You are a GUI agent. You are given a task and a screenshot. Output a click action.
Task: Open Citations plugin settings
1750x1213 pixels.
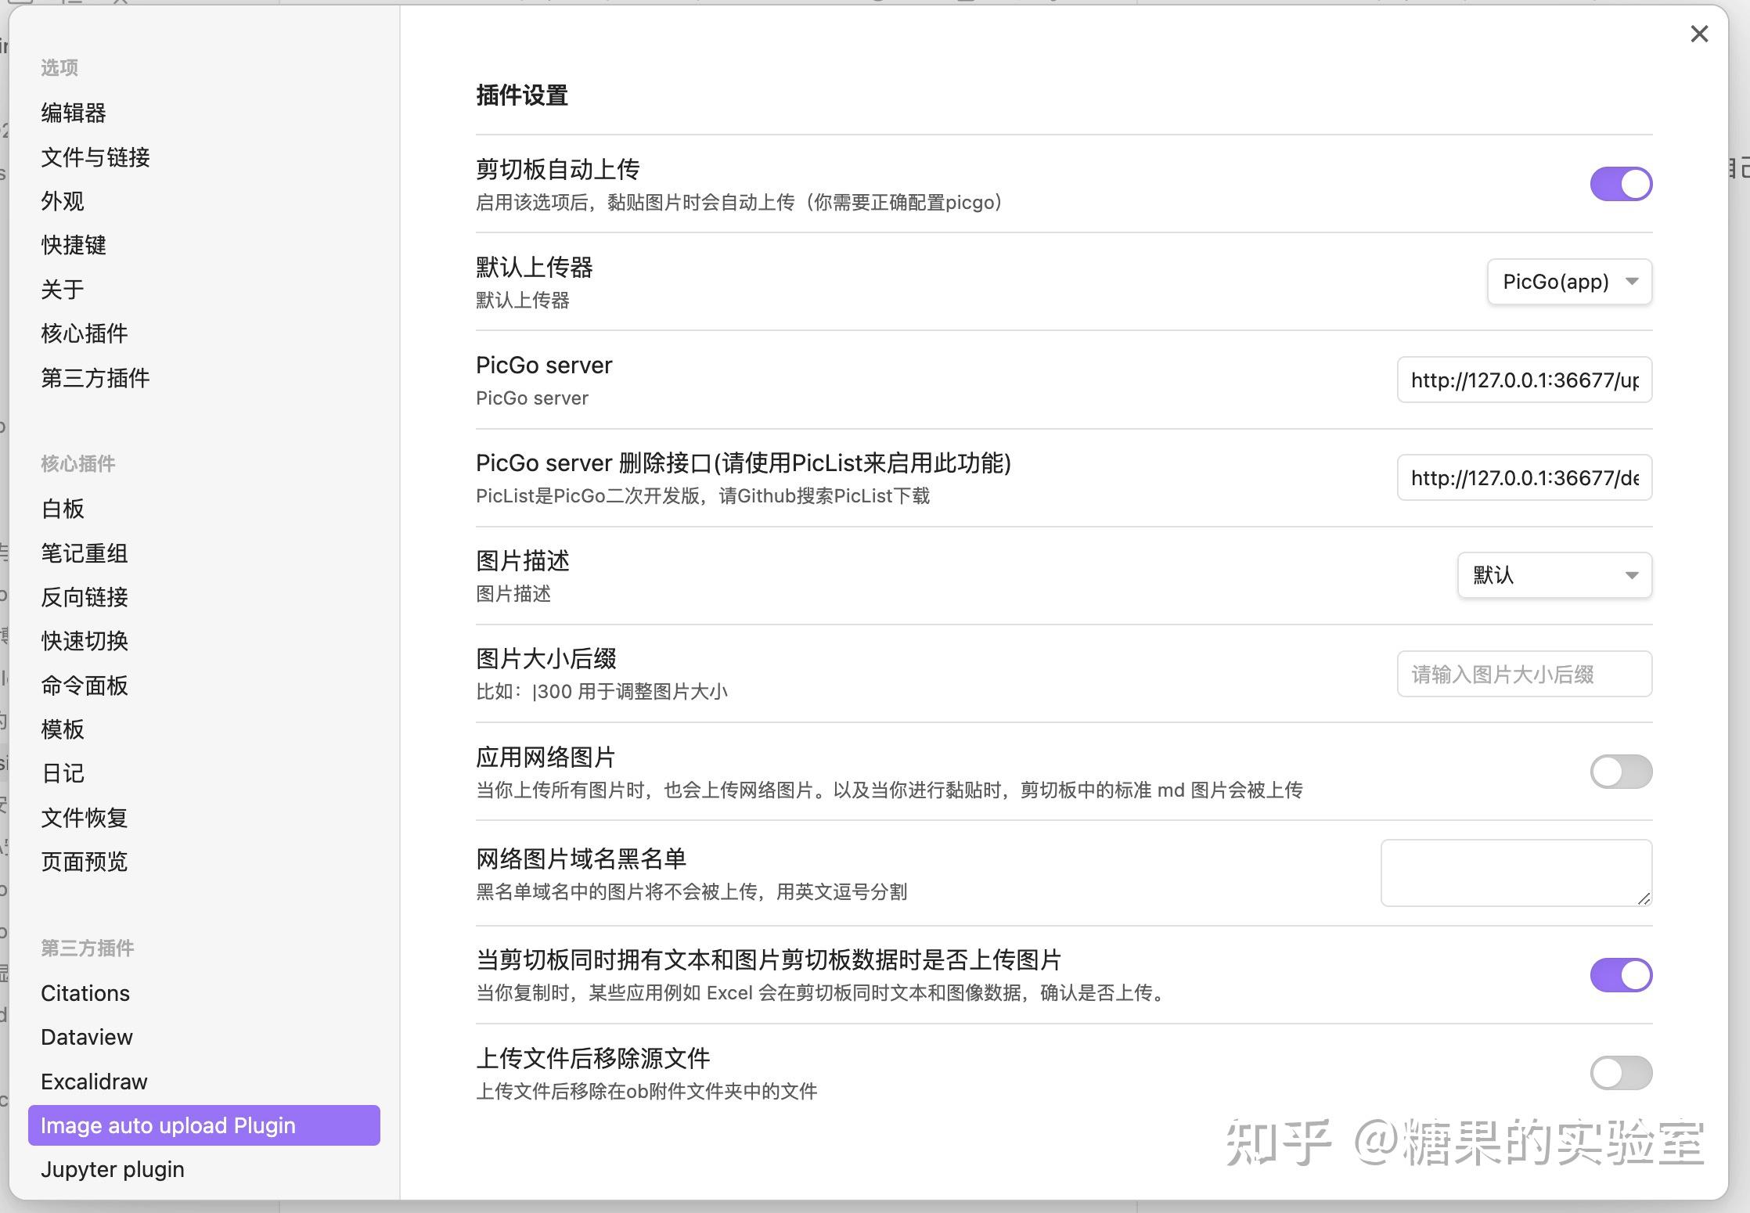pos(85,992)
